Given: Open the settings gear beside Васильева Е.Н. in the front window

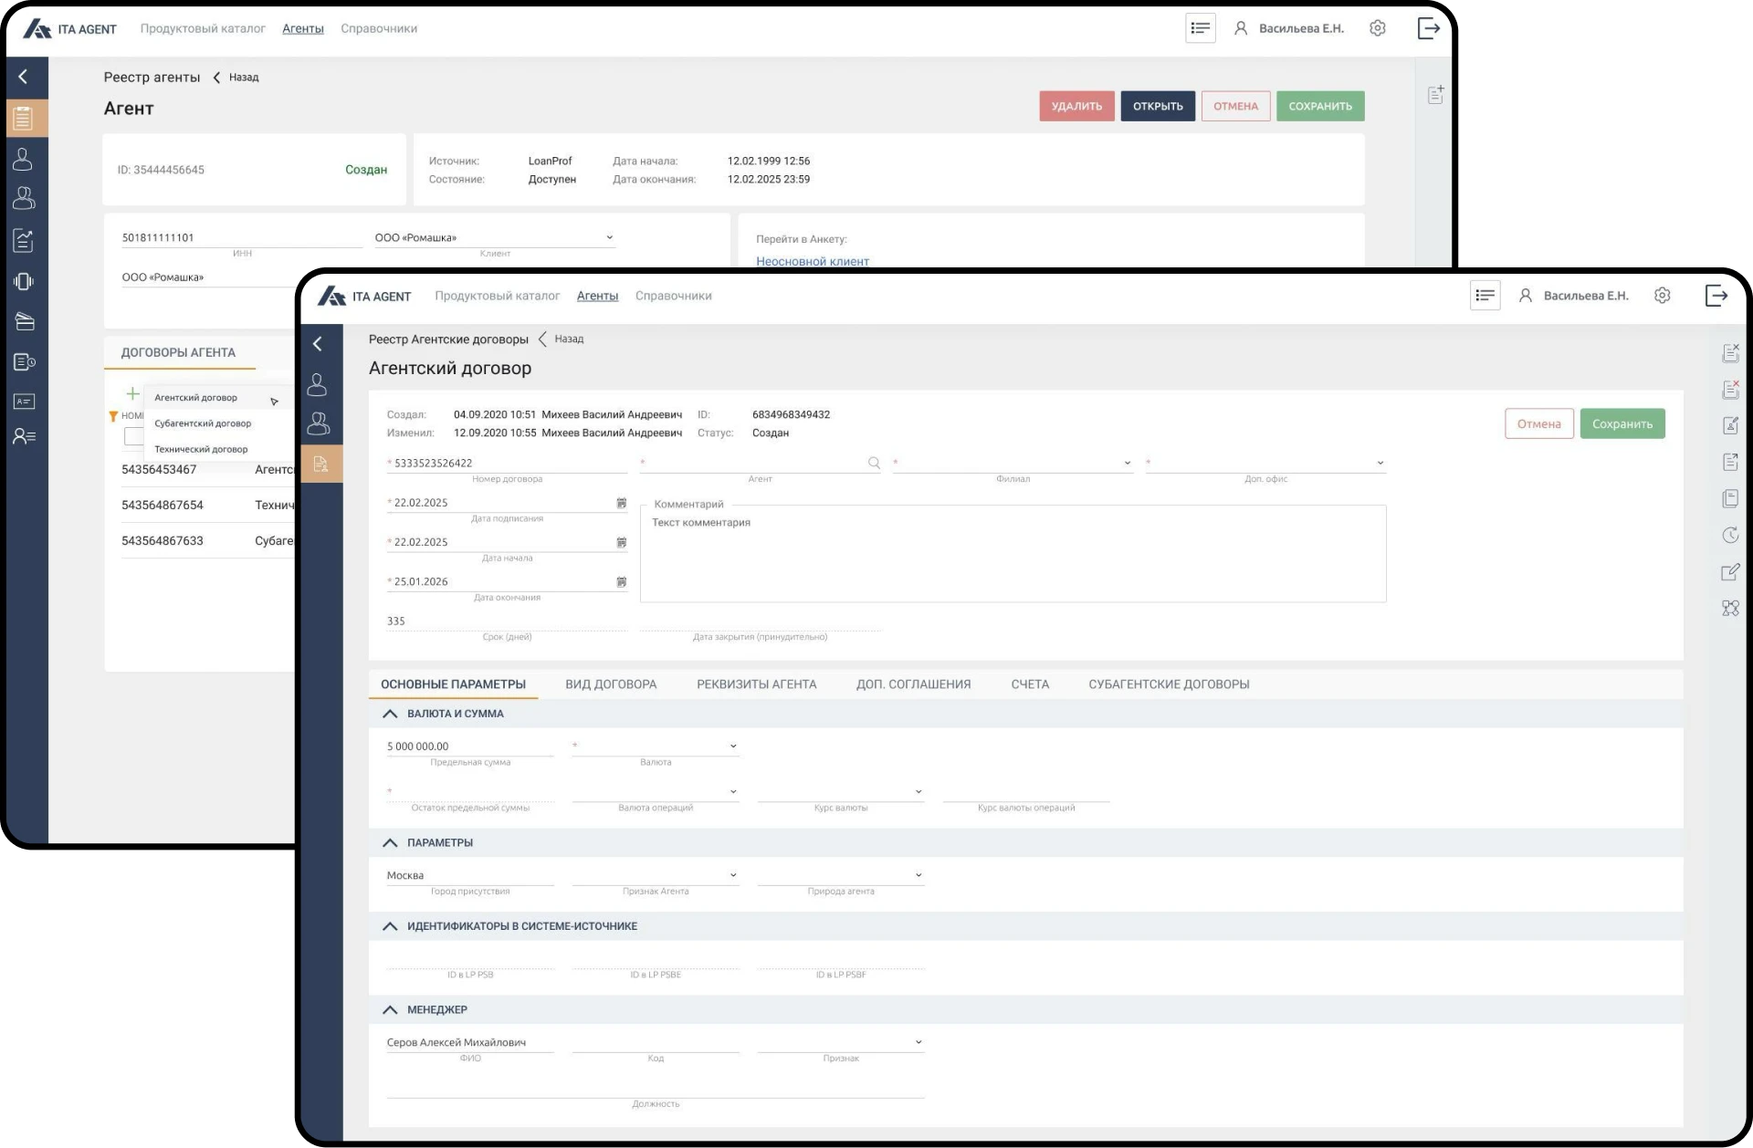Looking at the screenshot, I should pos(1662,296).
